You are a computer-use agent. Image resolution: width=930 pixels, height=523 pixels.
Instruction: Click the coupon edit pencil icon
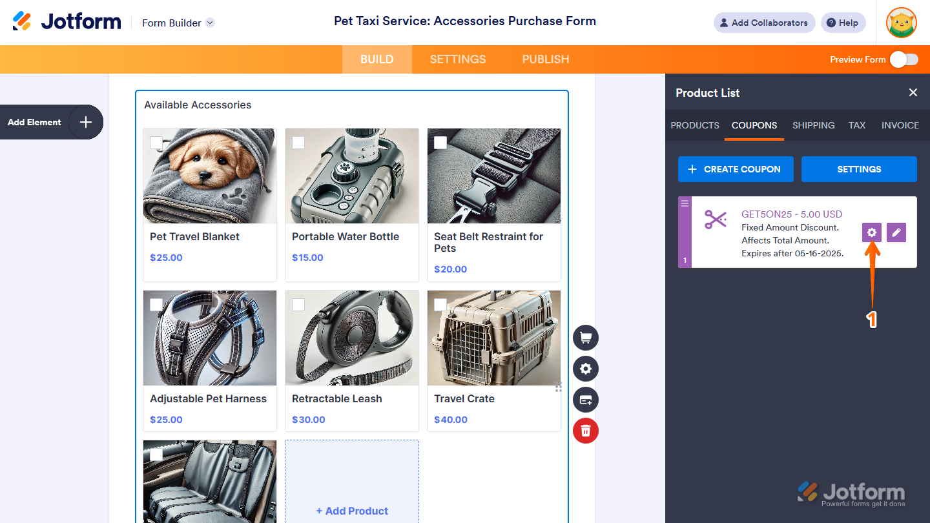896,232
